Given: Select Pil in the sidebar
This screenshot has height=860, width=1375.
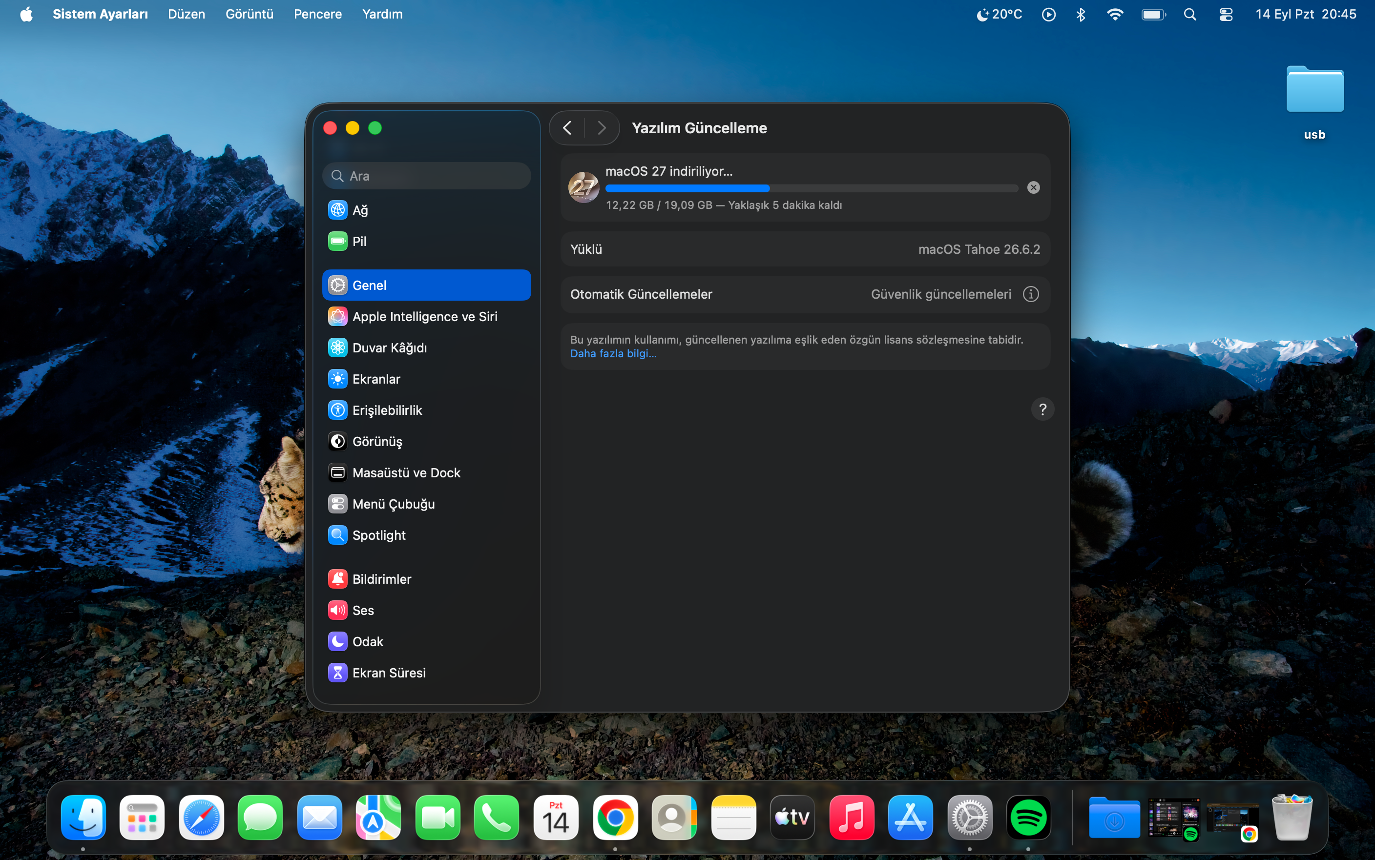Looking at the screenshot, I should point(426,241).
